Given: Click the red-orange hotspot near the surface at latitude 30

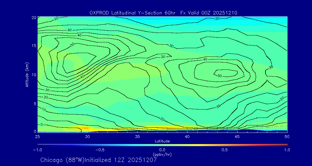Looking at the screenshot, I should [85, 128].
